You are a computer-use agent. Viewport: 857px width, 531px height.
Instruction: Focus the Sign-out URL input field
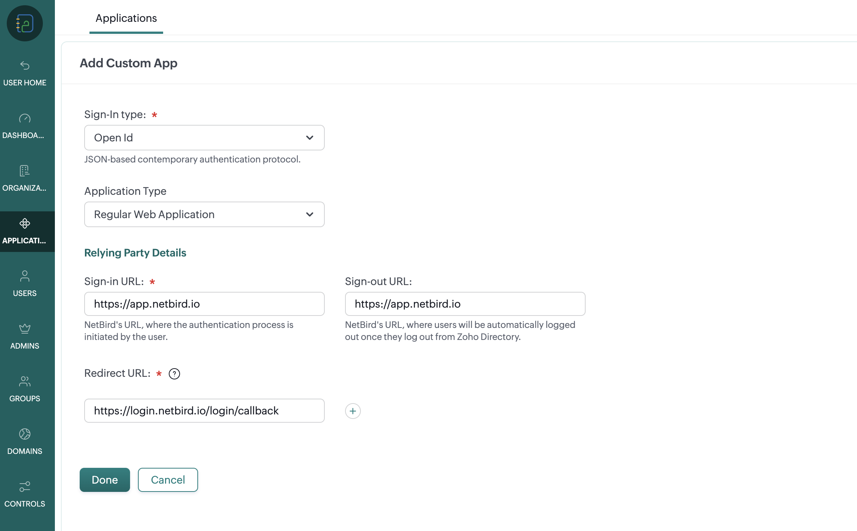465,304
